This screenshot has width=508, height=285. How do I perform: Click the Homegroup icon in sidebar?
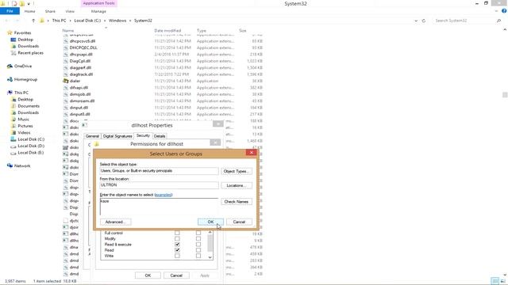(10, 79)
